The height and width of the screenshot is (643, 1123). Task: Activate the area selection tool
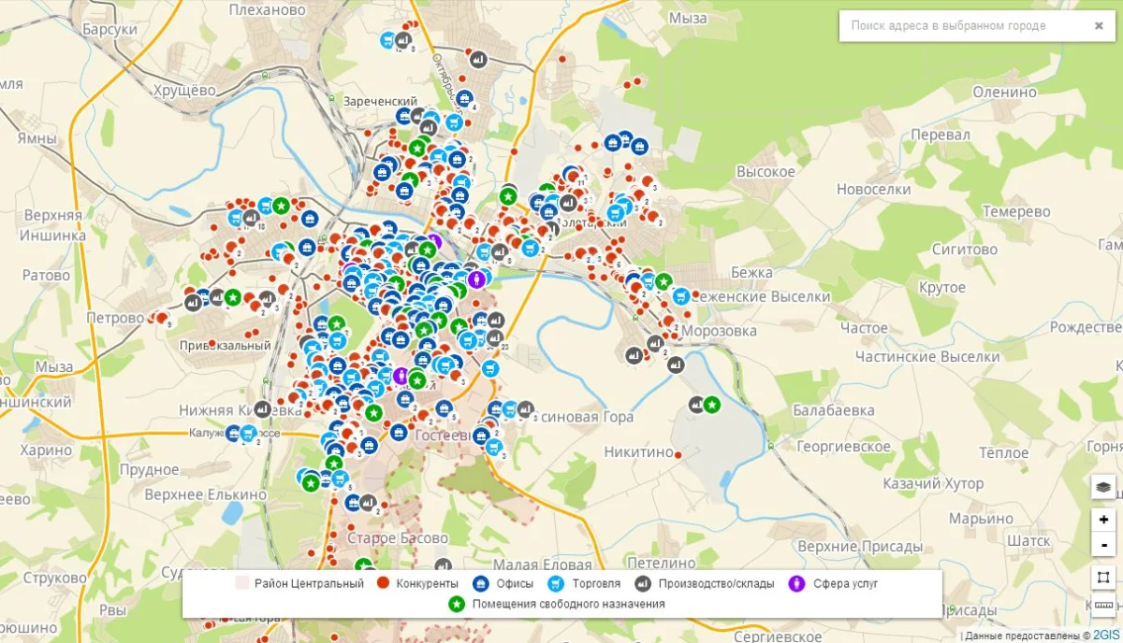[1103, 578]
